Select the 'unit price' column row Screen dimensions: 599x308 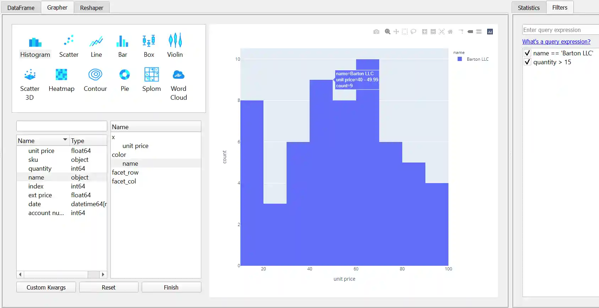coord(62,151)
